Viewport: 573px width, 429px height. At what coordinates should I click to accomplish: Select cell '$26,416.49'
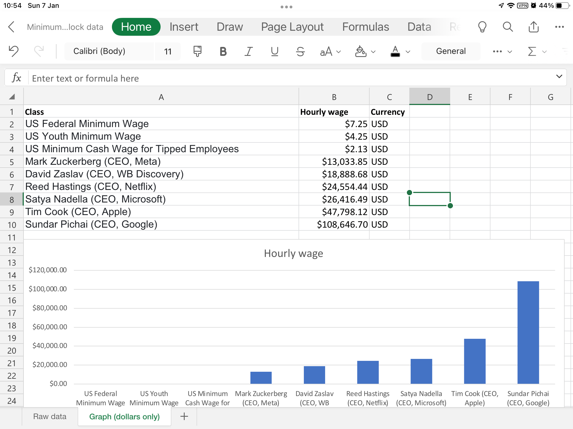coord(334,199)
